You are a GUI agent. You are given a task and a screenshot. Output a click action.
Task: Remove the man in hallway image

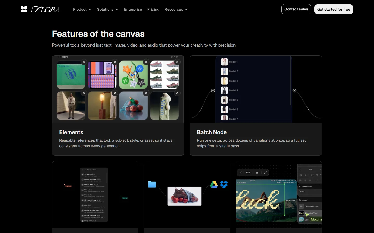pos(84,93)
